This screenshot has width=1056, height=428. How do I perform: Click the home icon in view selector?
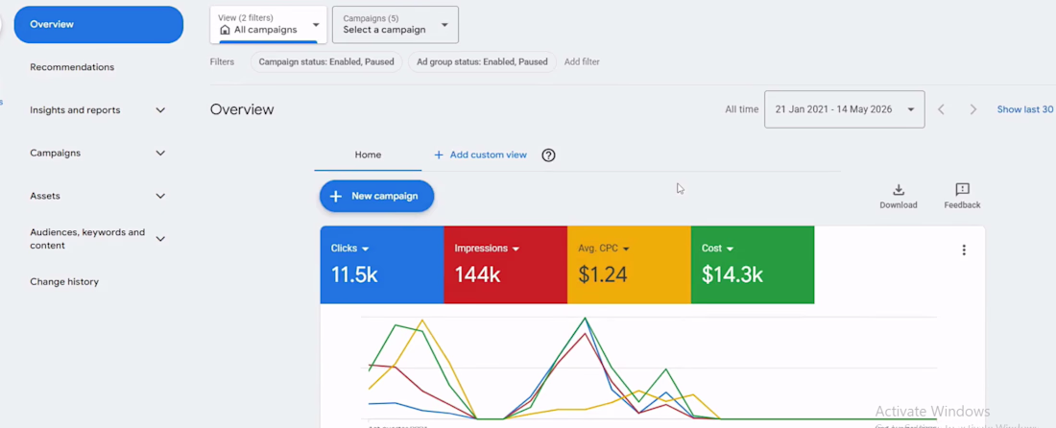point(225,31)
